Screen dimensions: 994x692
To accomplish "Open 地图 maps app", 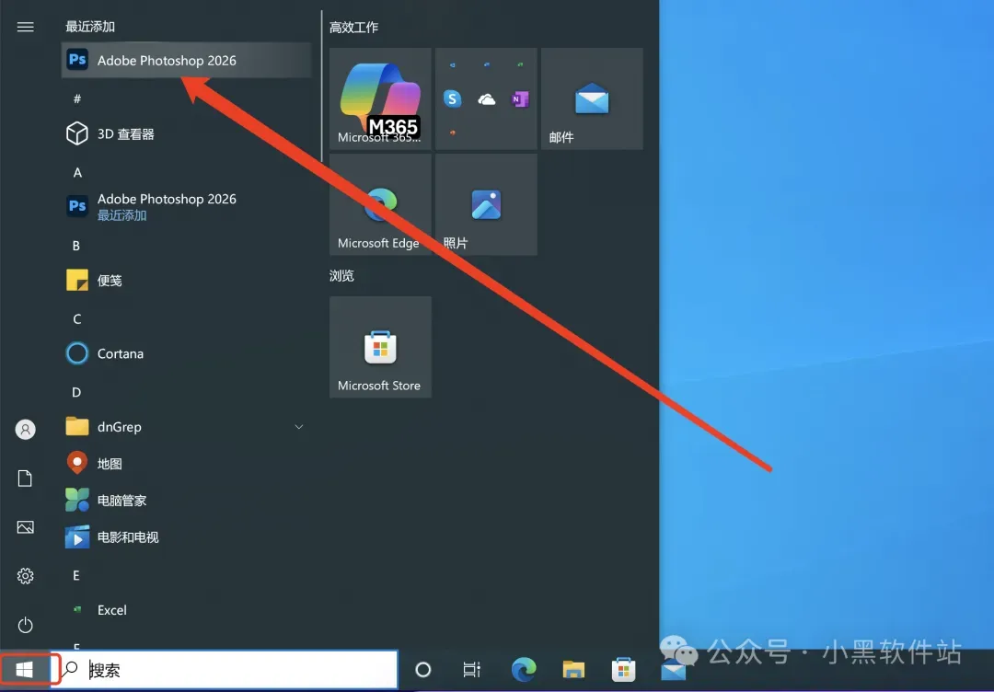I will click(186, 464).
